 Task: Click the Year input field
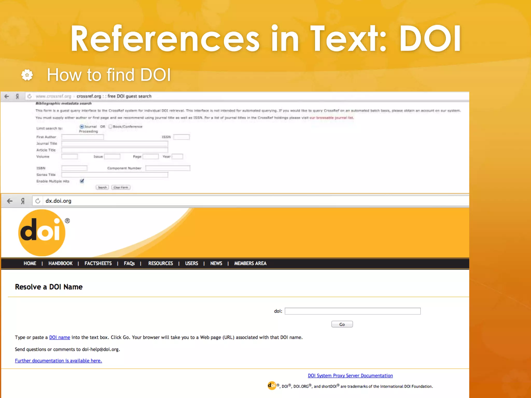178,157
